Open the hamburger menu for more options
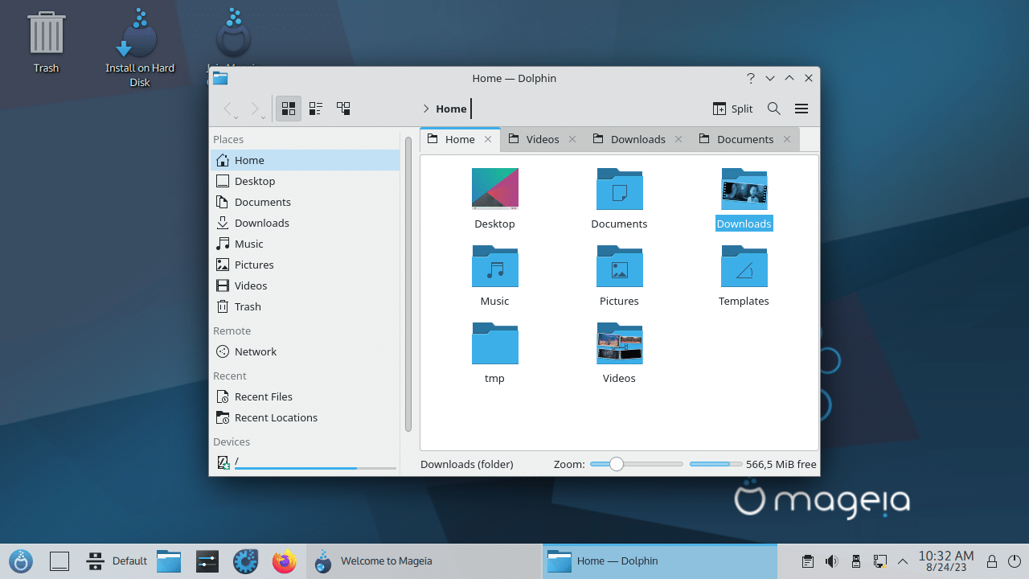 pos(801,109)
